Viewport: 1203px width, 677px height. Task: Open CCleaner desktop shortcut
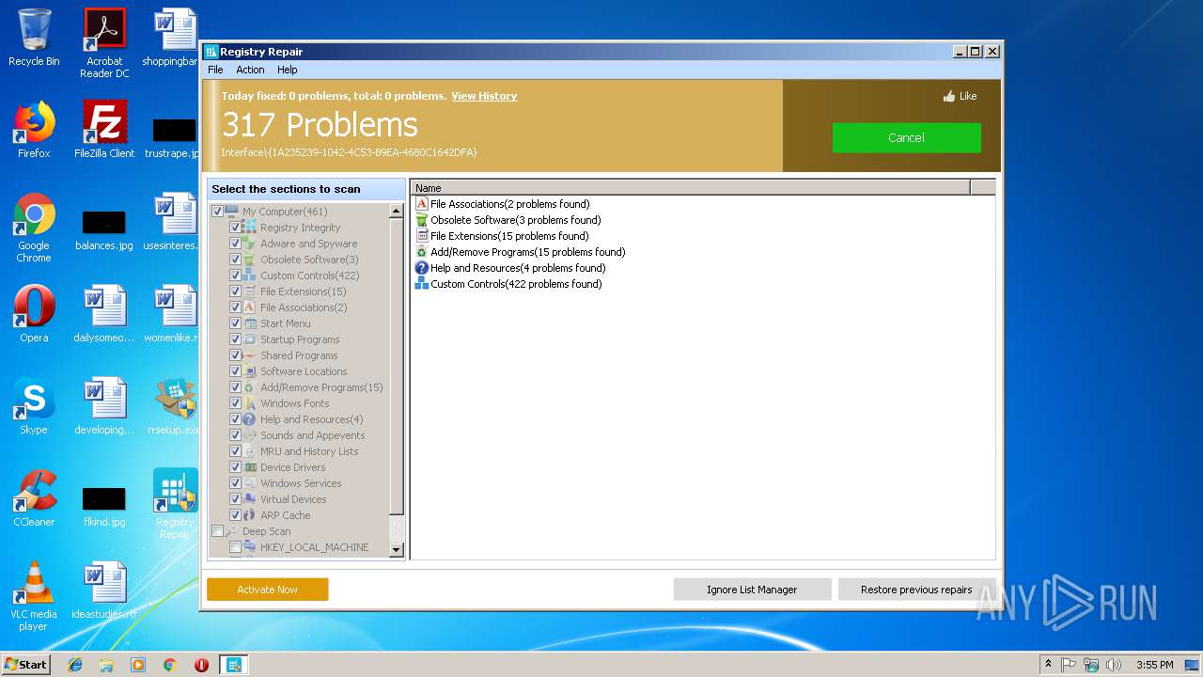[x=34, y=498]
